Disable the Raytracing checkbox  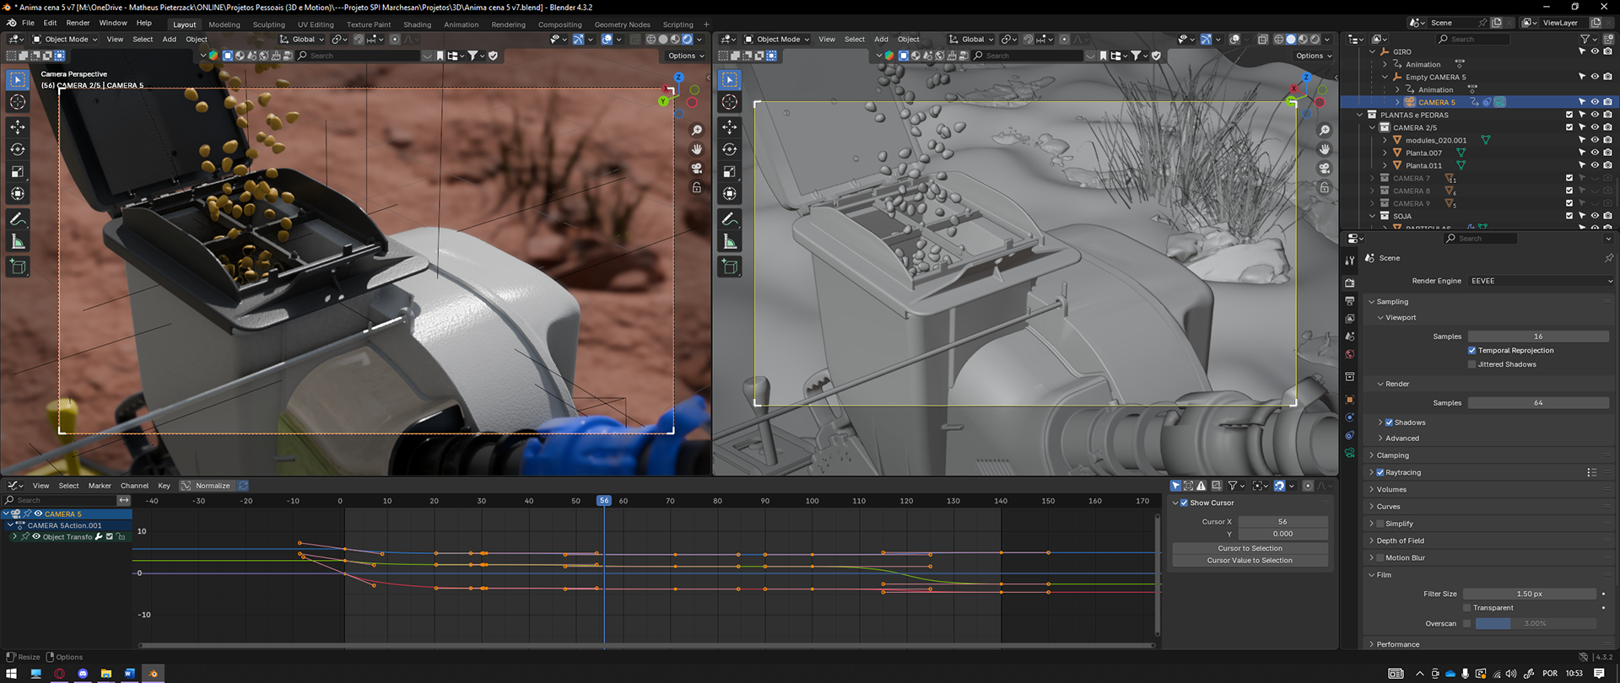[x=1380, y=472]
